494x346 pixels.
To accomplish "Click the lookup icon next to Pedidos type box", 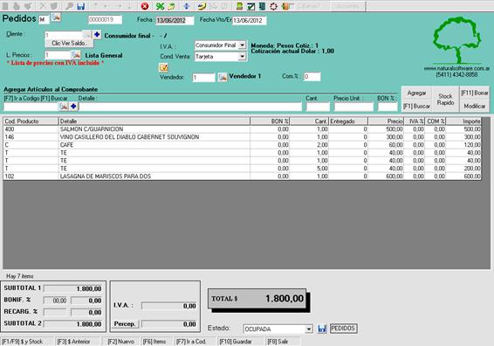I will coord(56,17).
